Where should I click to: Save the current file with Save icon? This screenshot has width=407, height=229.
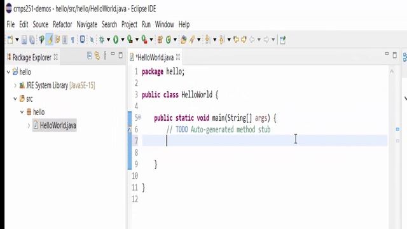pyautogui.click(x=24, y=39)
